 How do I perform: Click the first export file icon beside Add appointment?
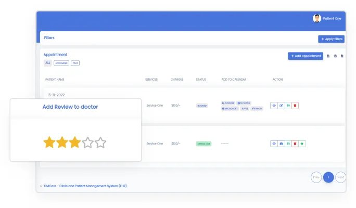tap(328, 56)
